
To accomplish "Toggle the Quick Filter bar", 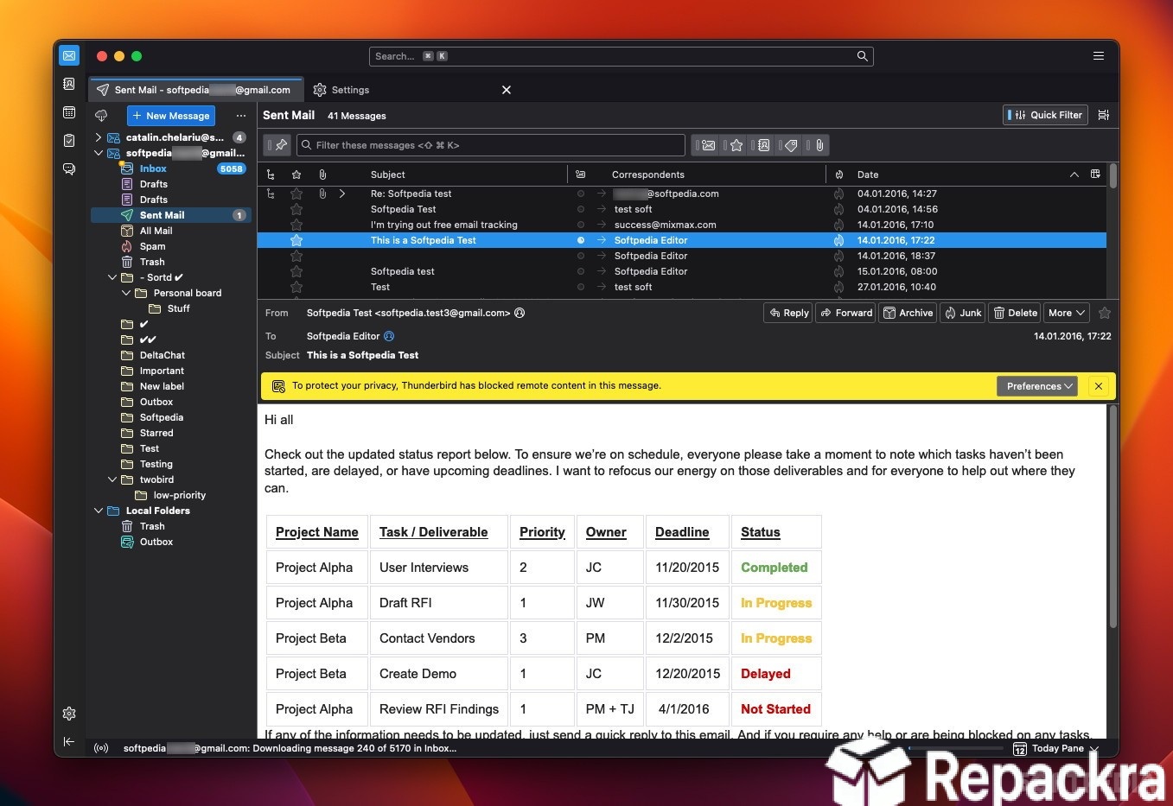I will [1045, 115].
